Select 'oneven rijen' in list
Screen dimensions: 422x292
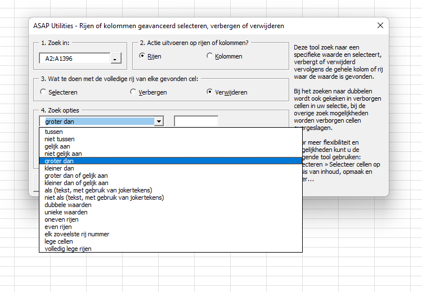click(170, 219)
